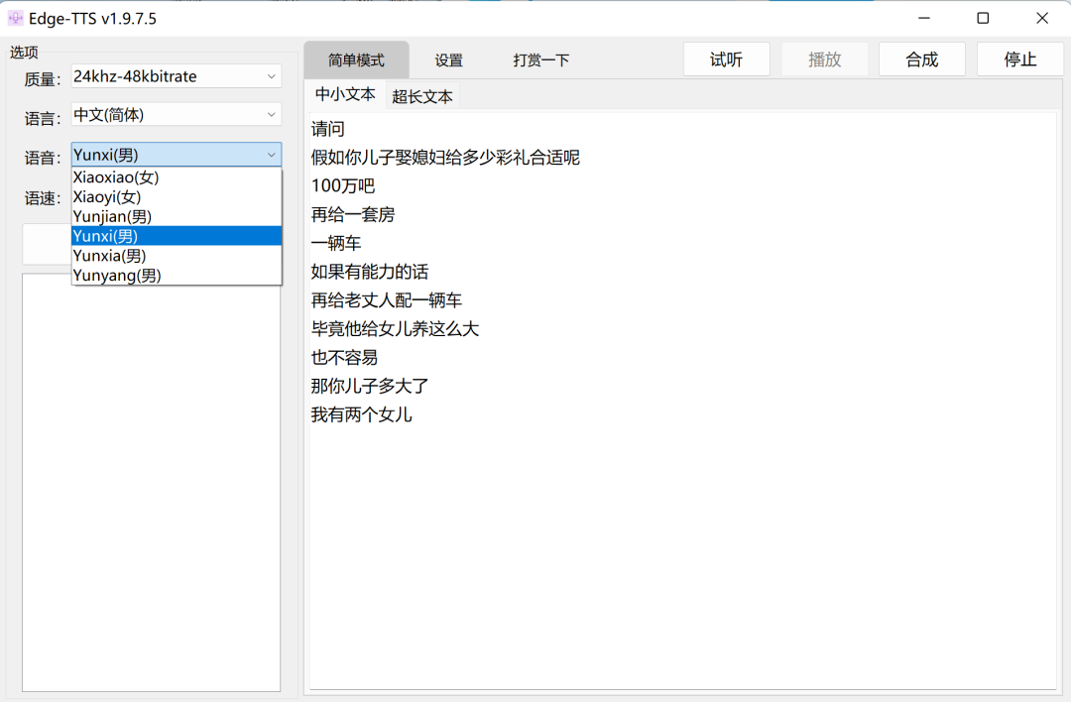Click the line 再给老丈人配一辆车
The image size is (1071, 702).
pyautogui.click(x=387, y=300)
